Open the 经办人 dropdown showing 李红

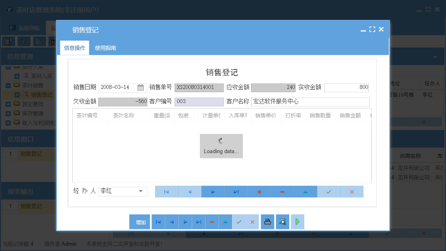coord(140,191)
